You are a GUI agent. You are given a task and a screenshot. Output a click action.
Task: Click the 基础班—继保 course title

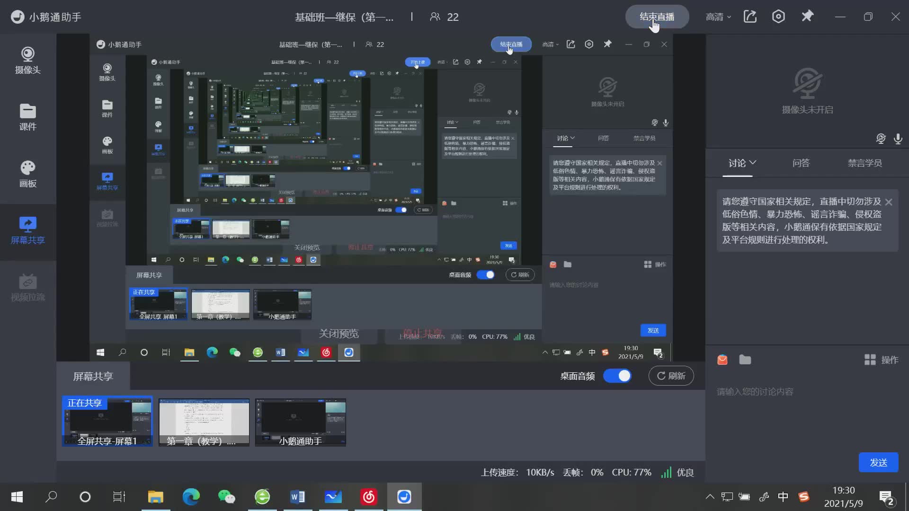344,17
